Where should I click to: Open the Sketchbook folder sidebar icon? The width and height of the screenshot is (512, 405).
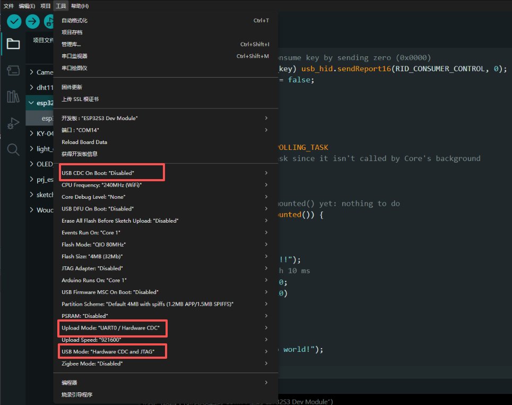click(13, 44)
